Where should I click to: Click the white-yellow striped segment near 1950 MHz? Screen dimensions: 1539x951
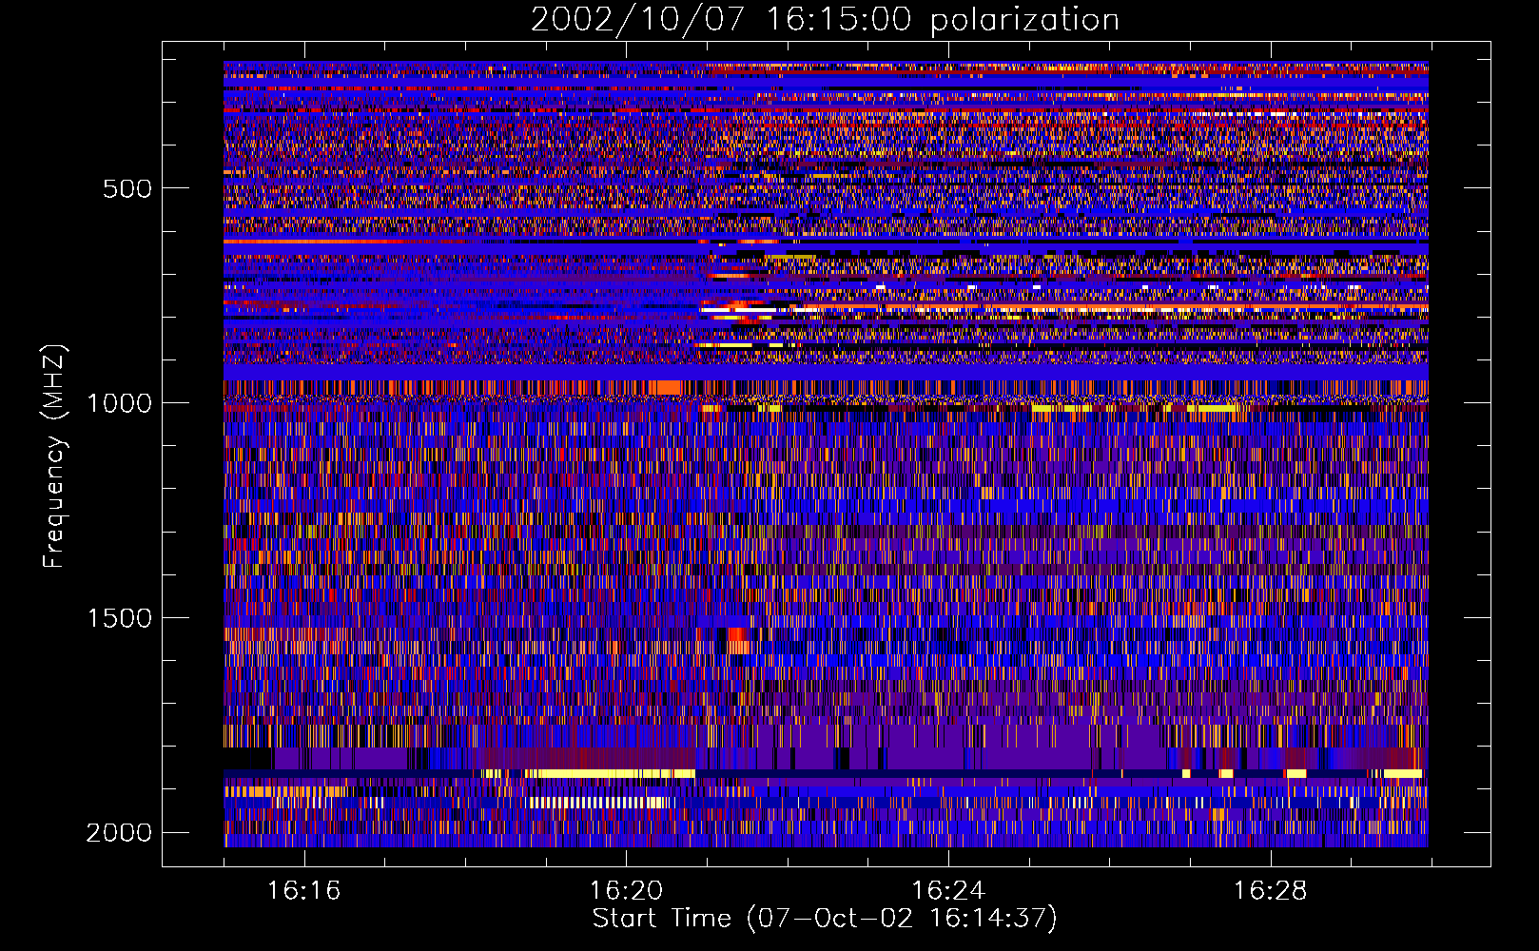595,803
